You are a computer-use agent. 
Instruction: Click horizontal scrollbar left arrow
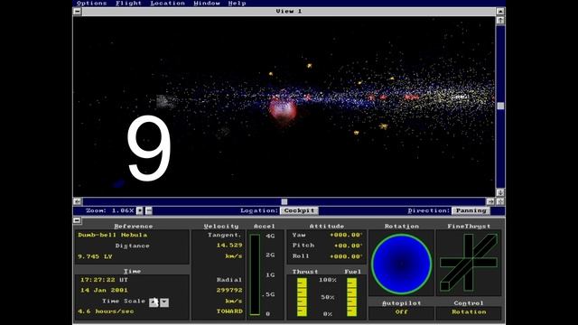(77, 201)
